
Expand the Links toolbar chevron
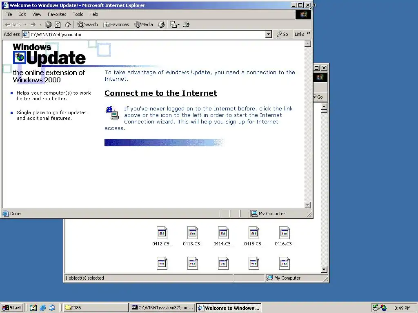(309, 33)
